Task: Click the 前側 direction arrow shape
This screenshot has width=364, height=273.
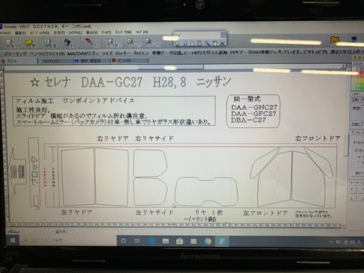Action: tap(17, 171)
